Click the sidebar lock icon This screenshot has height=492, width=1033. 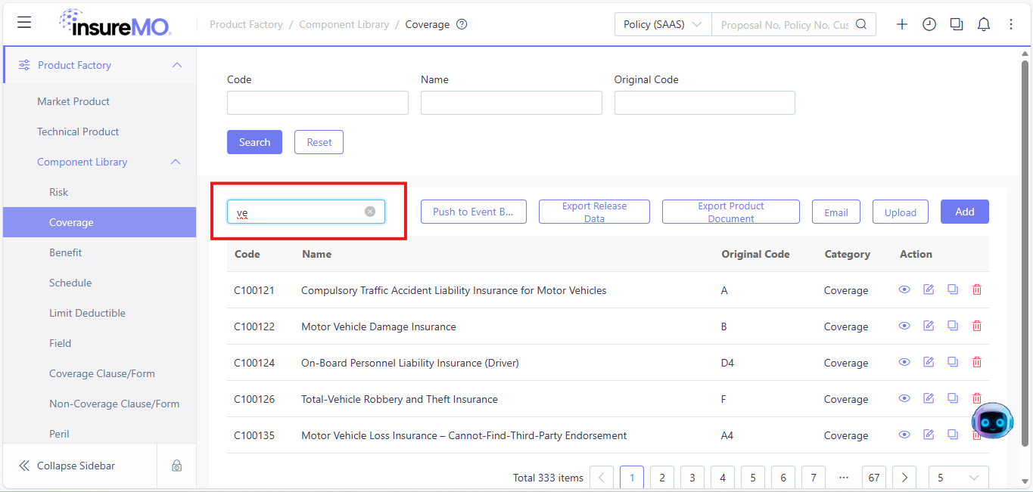coord(176,466)
